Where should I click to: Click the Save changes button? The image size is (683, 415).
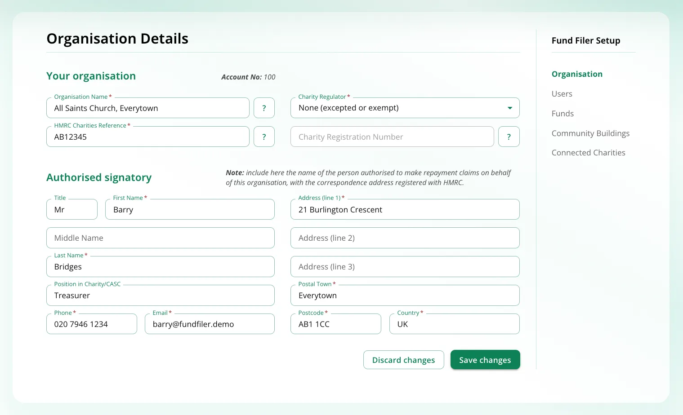pyautogui.click(x=485, y=360)
